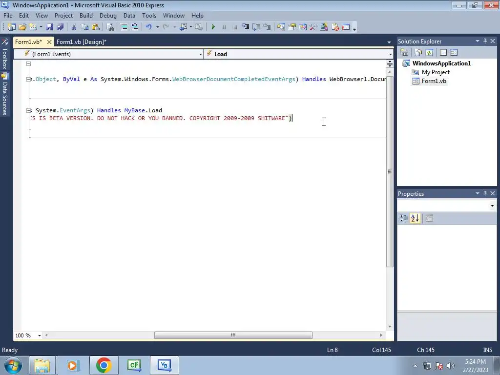Toggle Alphabetical sort in the Properties panel
Image resolution: width=500 pixels, height=375 pixels.
[415, 218]
